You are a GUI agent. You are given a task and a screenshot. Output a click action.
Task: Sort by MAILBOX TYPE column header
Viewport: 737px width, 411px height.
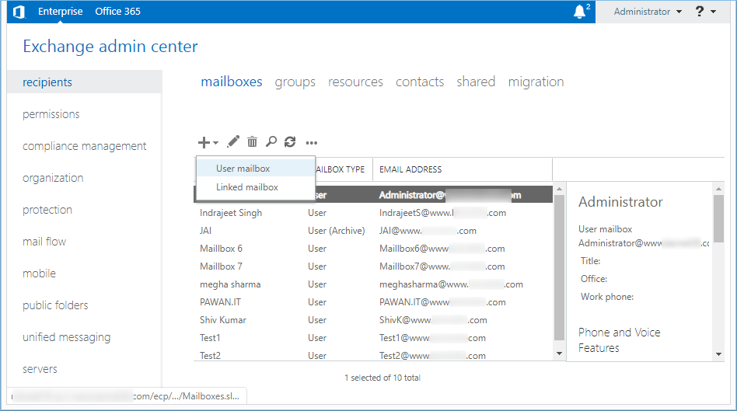coord(340,169)
